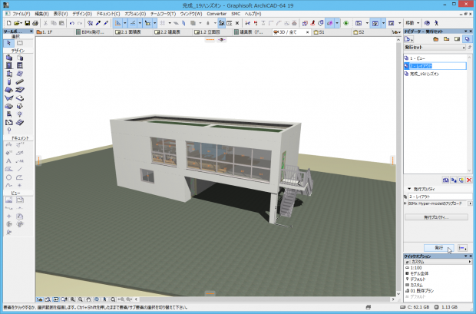Switch to the 2.2 建具表 tab
The width and height of the screenshot is (476, 314).
coord(173,32)
